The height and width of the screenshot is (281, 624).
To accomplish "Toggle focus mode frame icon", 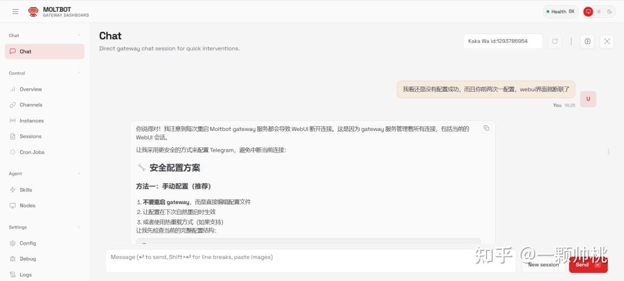I will 607,42.
